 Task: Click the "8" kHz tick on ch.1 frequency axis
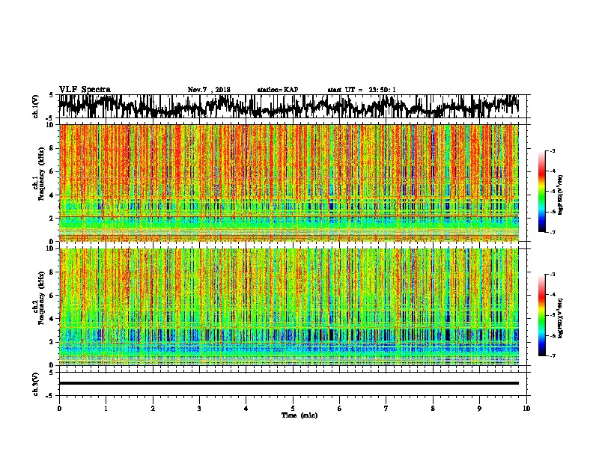point(52,148)
